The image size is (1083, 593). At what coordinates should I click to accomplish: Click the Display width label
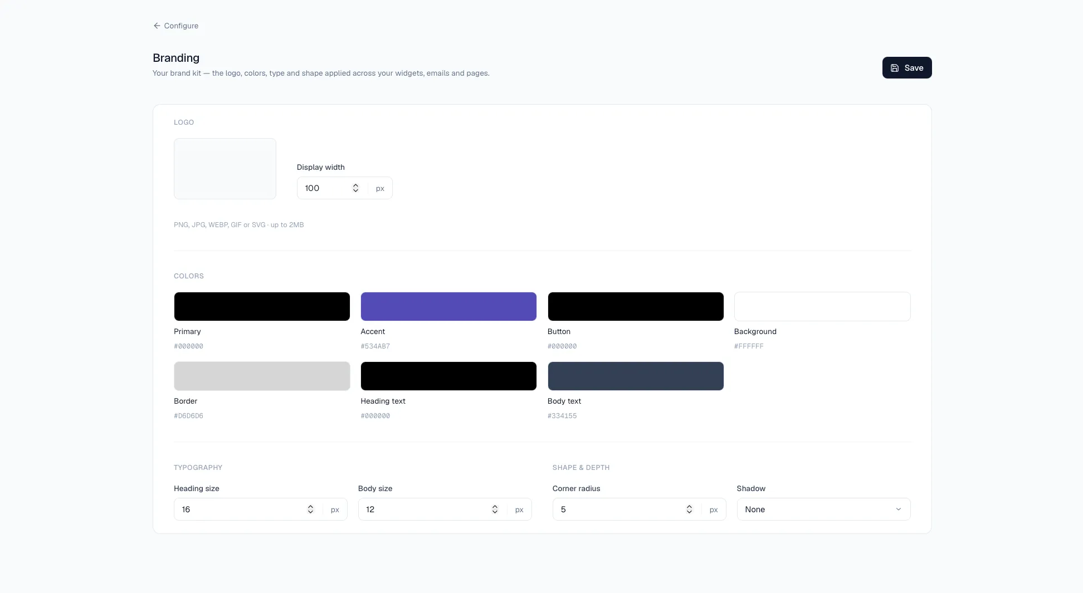click(x=320, y=167)
